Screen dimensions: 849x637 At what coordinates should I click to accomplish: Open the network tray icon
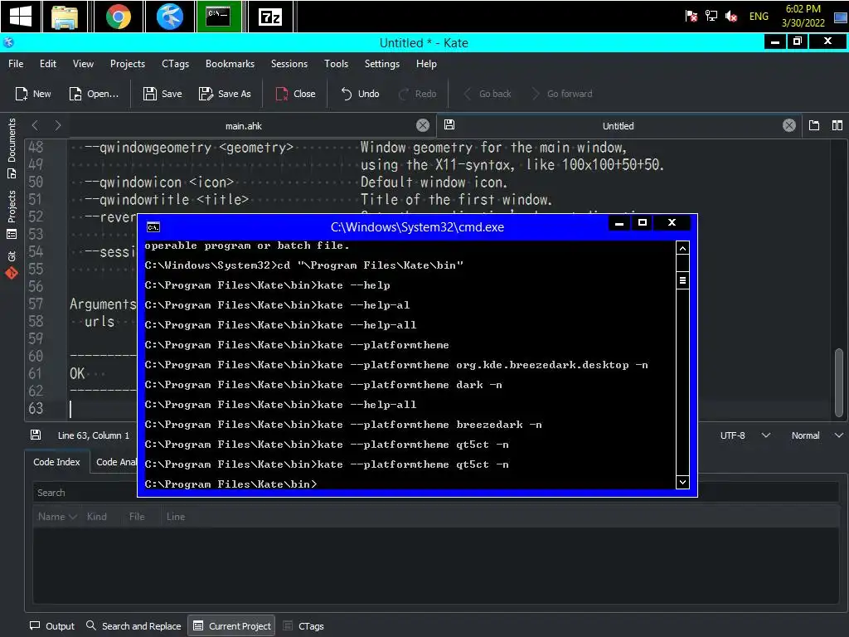pyautogui.click(x=711, y=17)
